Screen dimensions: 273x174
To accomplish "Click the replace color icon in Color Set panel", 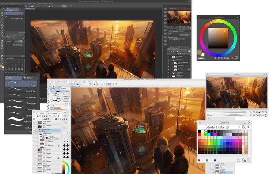I will point(239,160).
